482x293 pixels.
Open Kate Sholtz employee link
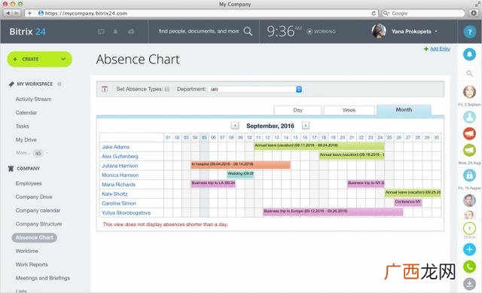114,194
